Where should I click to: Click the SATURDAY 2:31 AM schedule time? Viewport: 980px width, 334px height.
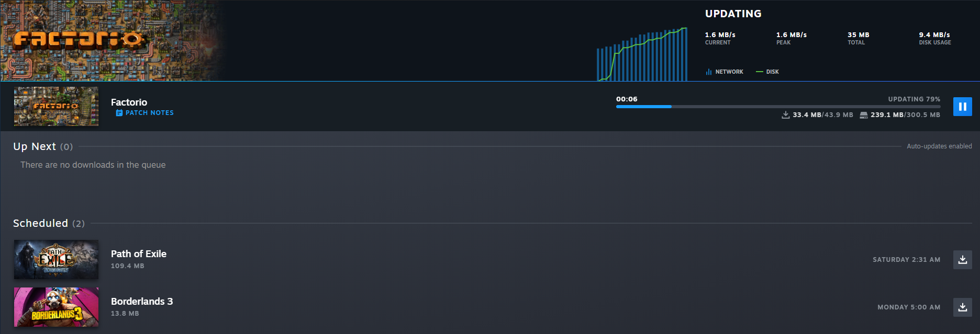(906, 260)
